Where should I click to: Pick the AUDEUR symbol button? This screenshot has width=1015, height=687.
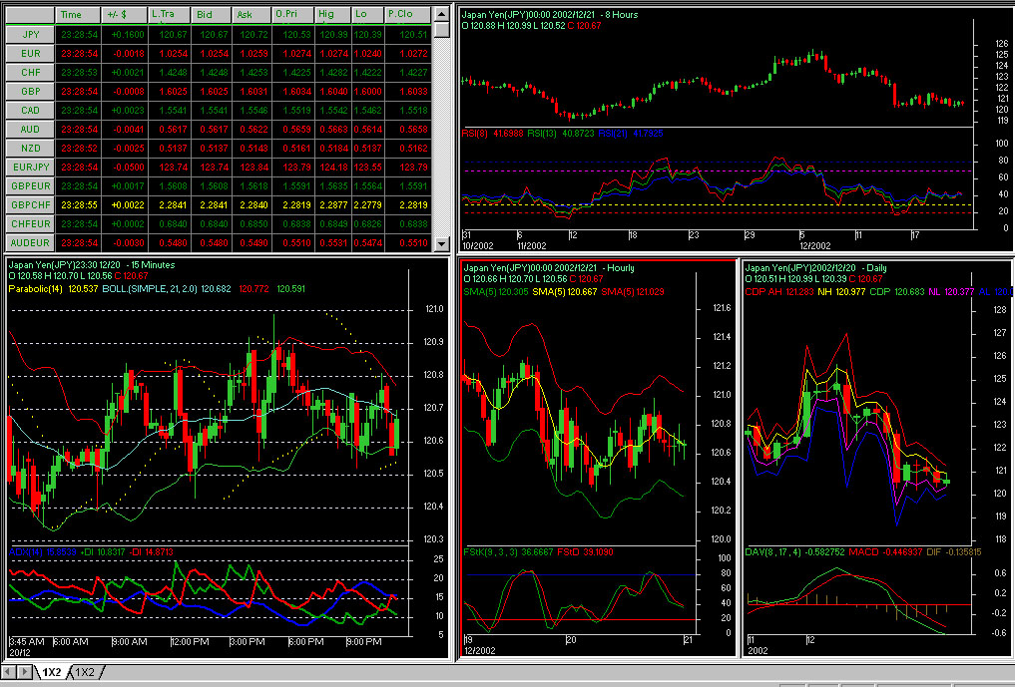tap(30, 242)
